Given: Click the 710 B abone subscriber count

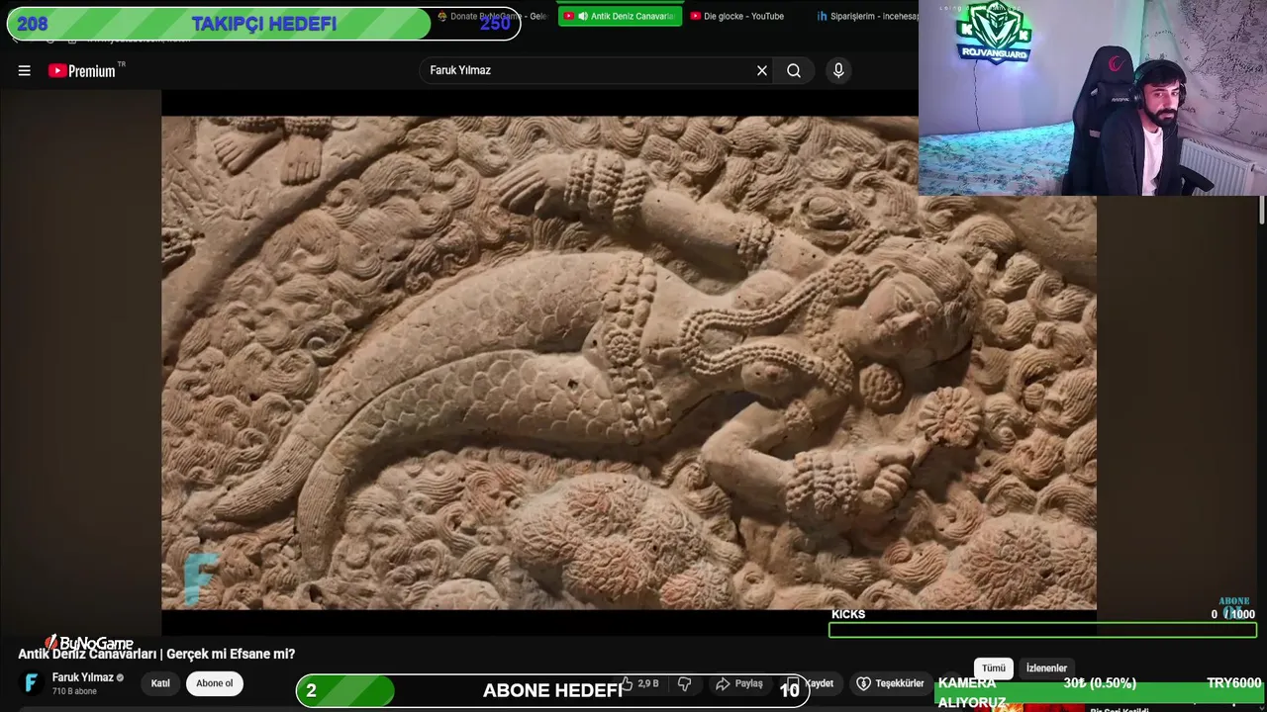Looking at the screenshot, I should tap(74, 691).
